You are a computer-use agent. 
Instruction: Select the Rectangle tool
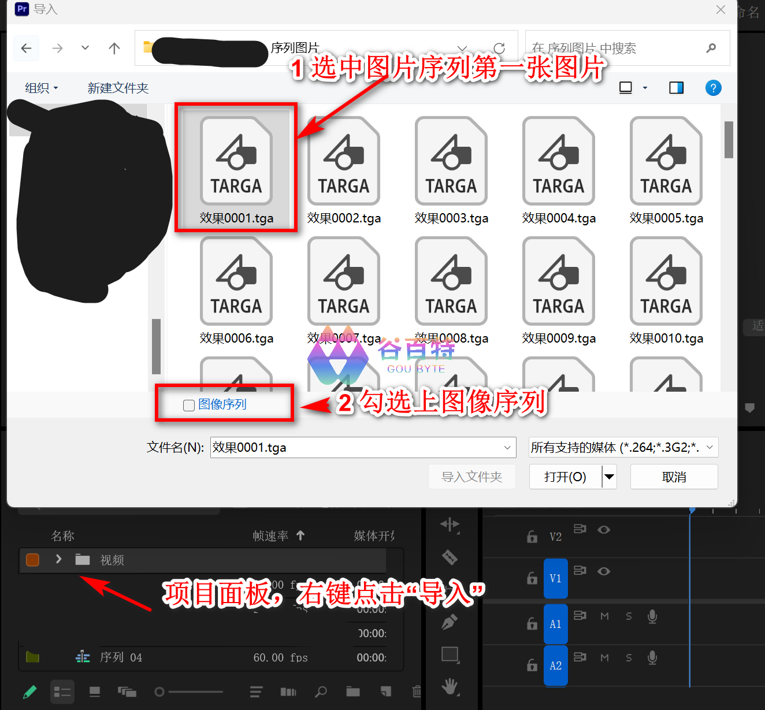pos(449,655)
